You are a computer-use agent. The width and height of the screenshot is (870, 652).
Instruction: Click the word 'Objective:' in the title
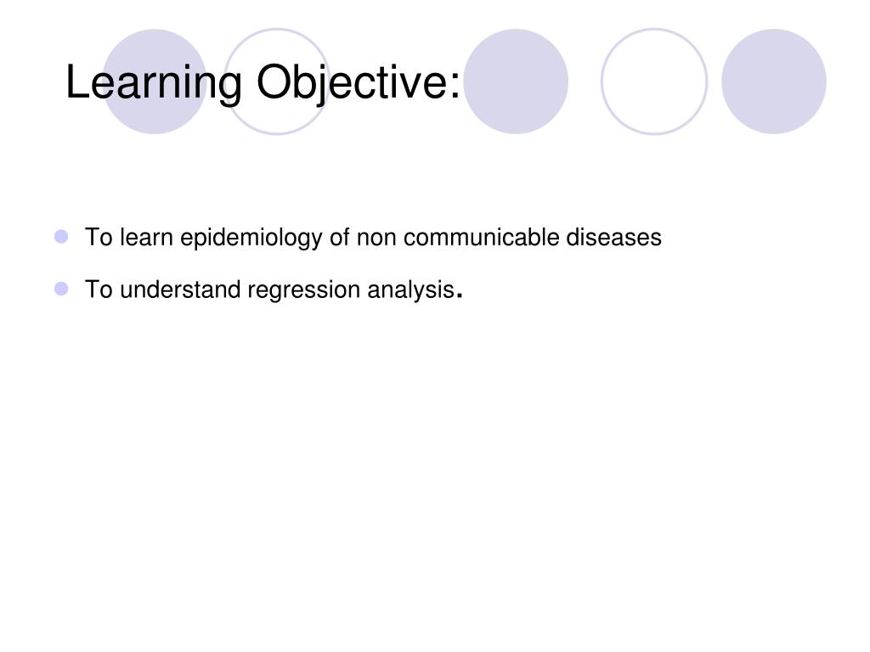[x=359, y=82]
